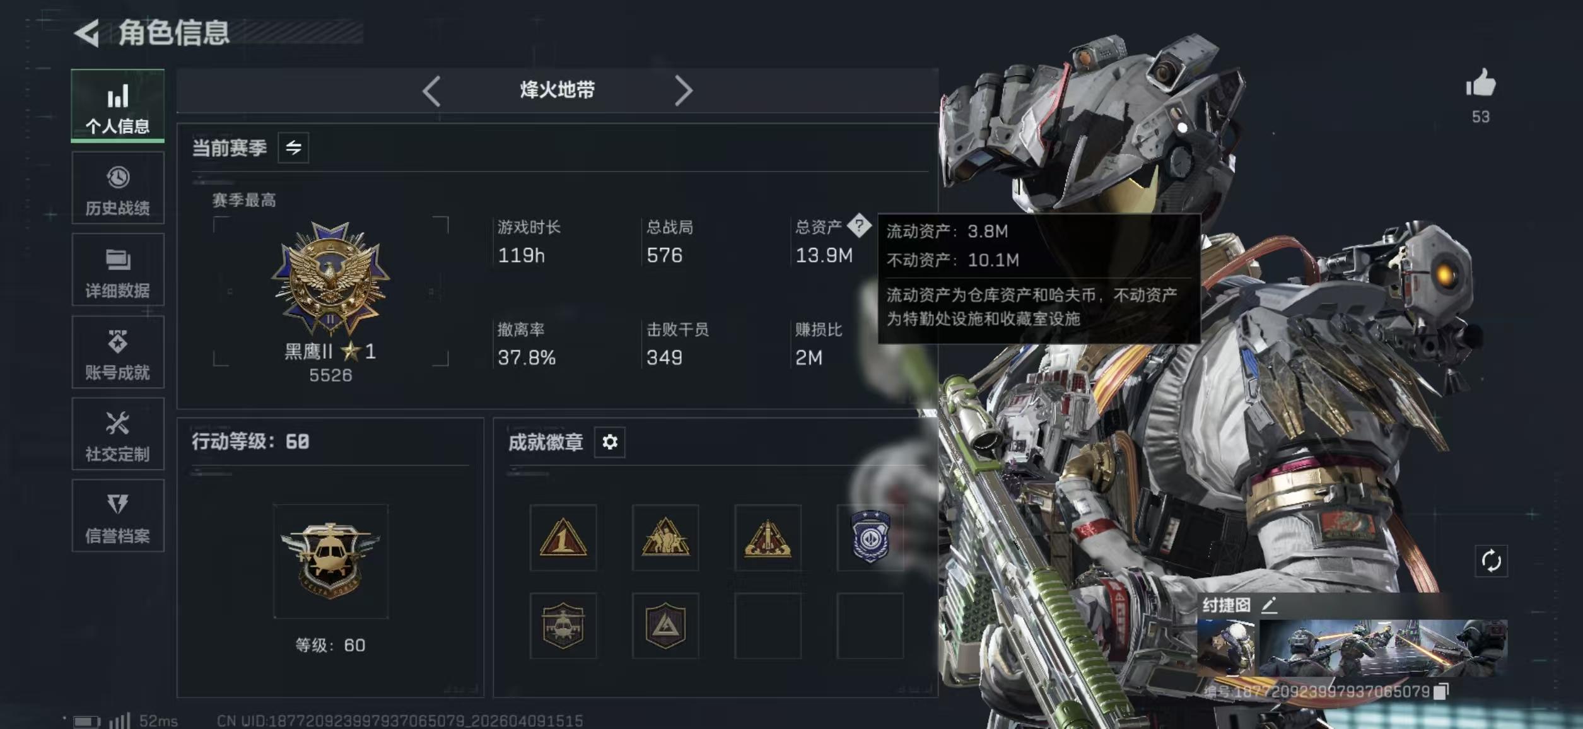Click the back arrow beside 角色信息

click(x=87, y=33)
